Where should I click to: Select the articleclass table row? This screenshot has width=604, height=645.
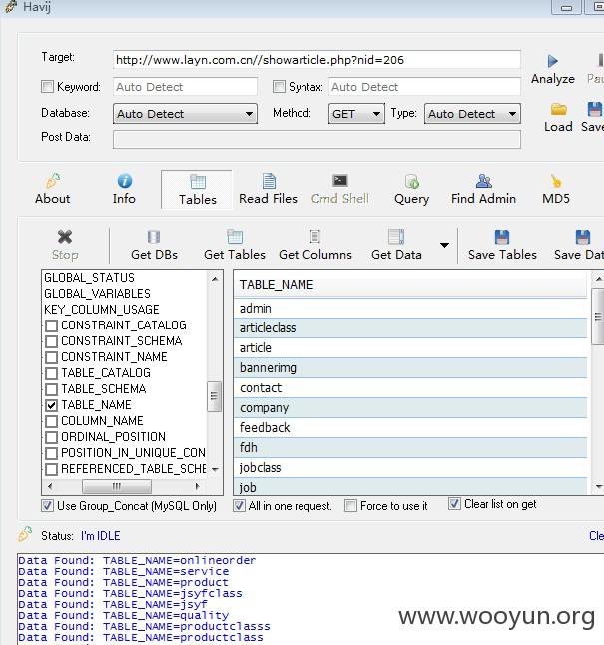tap(410, 327)
